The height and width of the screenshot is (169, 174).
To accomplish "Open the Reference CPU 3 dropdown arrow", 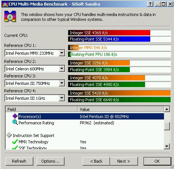I will pos(62,83).
